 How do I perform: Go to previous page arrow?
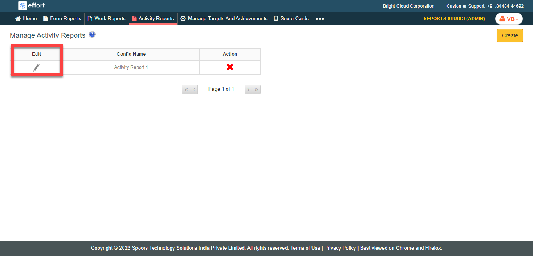194,90
